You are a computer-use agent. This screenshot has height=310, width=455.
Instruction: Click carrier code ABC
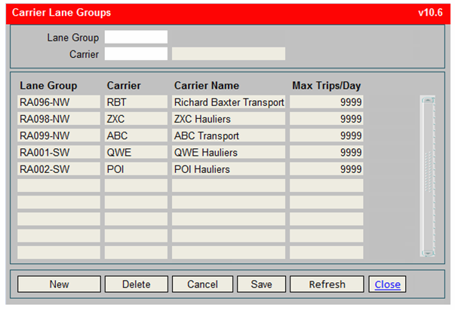(136, 135)
